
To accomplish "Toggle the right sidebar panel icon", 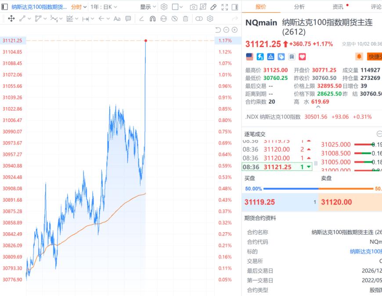I will 235,7.
